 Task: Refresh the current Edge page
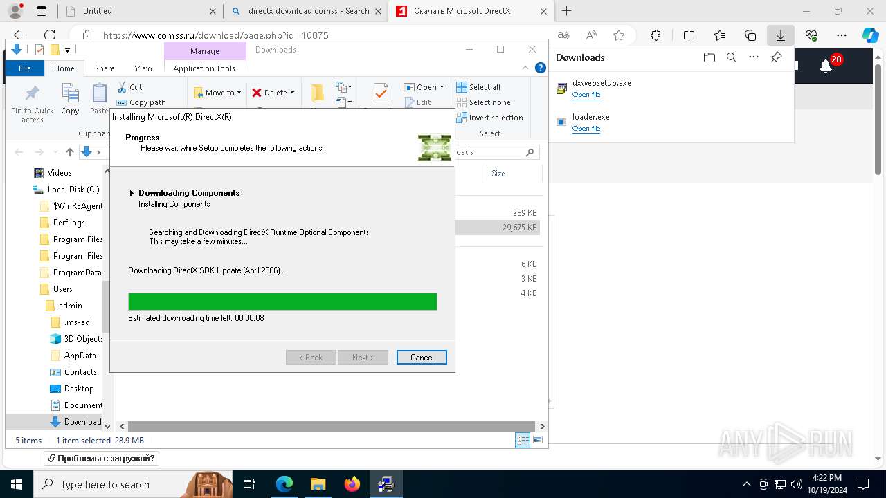[50, 35]
